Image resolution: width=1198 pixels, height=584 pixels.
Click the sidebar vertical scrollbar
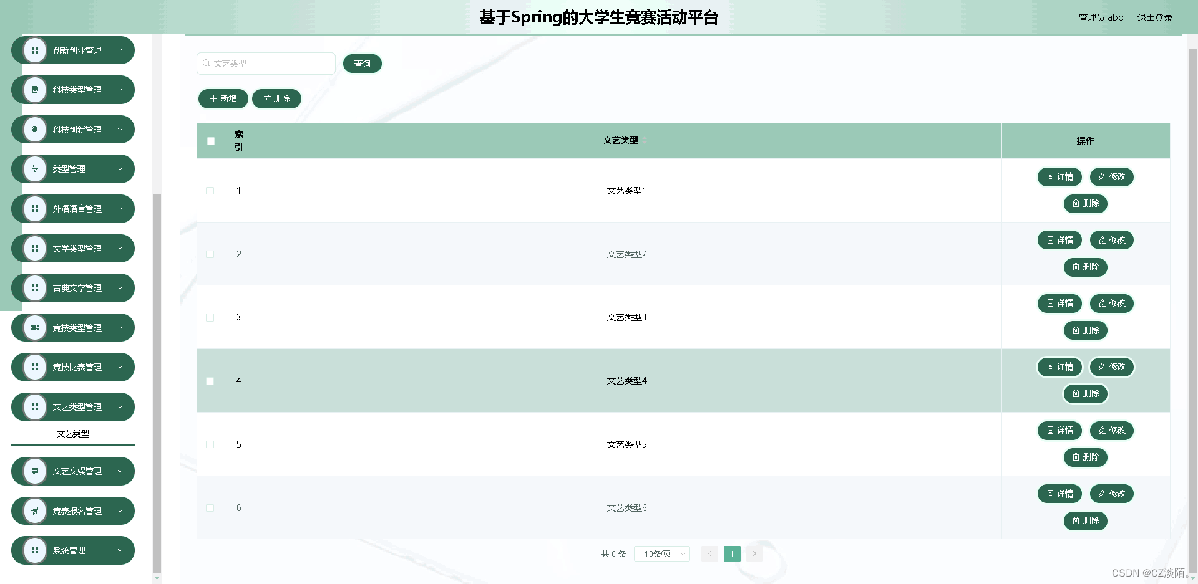point(157,383)
